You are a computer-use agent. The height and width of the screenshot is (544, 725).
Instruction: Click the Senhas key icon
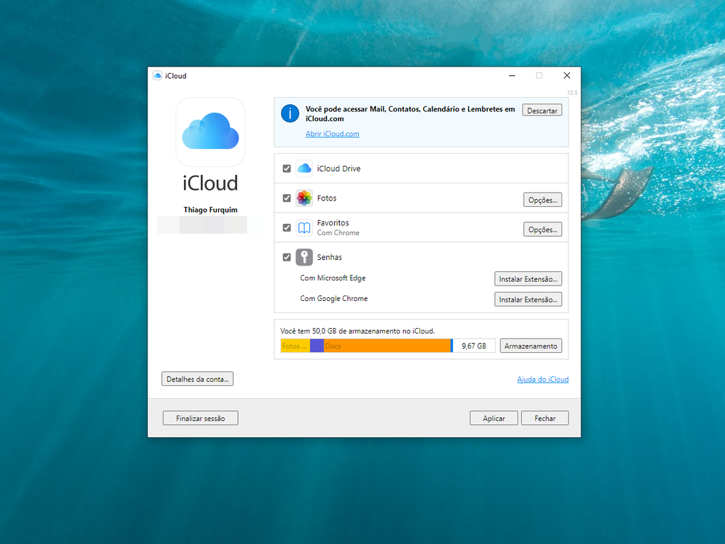(304, 257)
